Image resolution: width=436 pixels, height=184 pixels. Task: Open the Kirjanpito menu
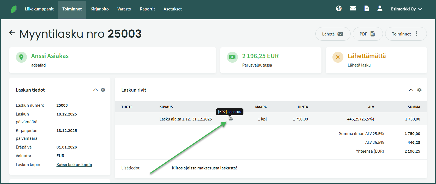point(99,9)
